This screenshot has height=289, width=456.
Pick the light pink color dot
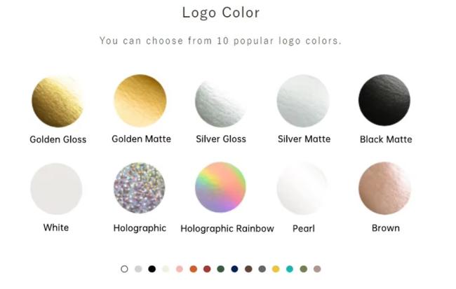[180, 269]
